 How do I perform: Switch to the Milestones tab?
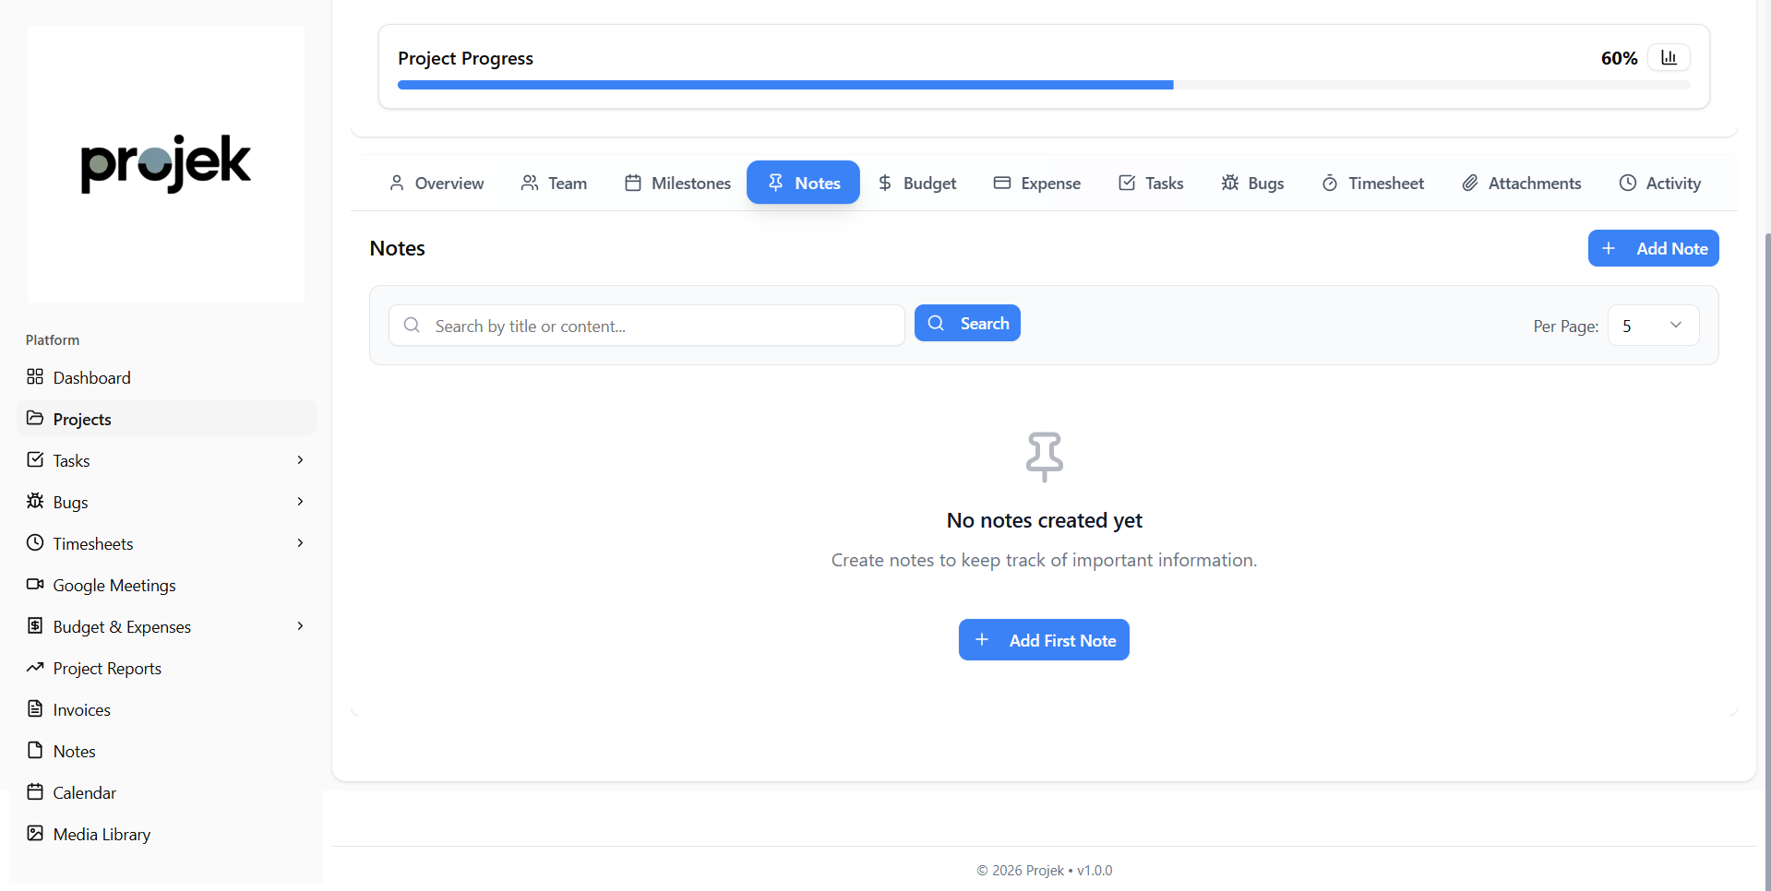tap(678, 184)
